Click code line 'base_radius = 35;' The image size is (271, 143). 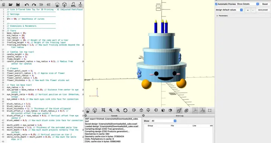point(17,33)
